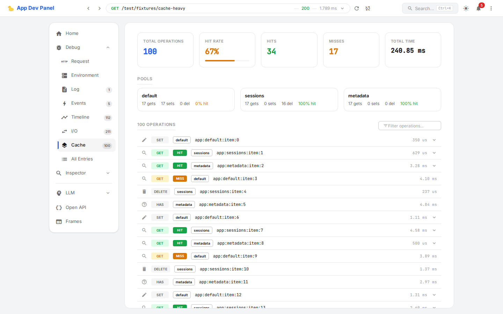Open the three-dot more options menu
The height and width of the screenshot is (314, 503).
coord(491,8)
